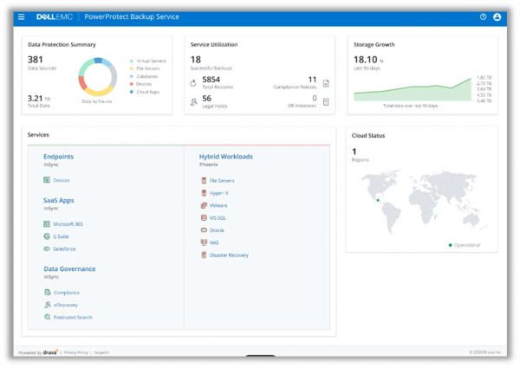Click the Operational status legend
This screenshot has height=368, width=520.
(x=465, y=245)
